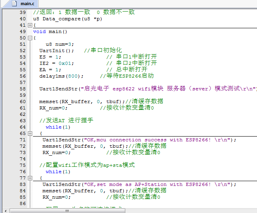Click 'memset(RX_buffer, 0, tbuf)' on line 60
Image resolution: width=257 pixels, height=213 pixels.
tap(82, 102)
